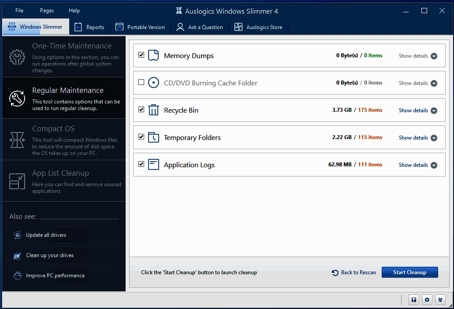454x309 pixels.
Task: Uncheck the Memory Dumps checkbox
Action: [x=141, y=55]
